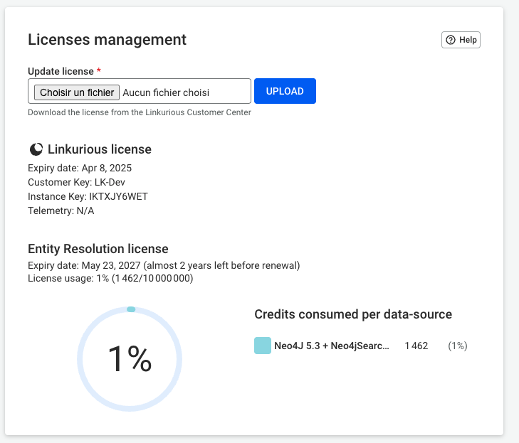519x443 pixels.
Task: Click the Linkurious logo icon
Action: (36, 149)
